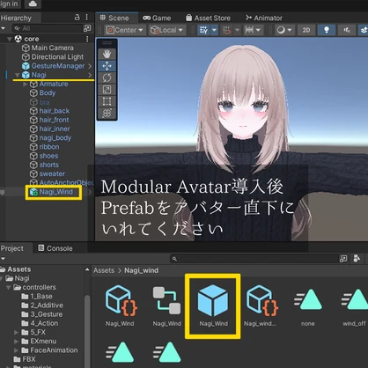Screen dimensions: 368x368
Task: Toggle 2D scene view mode
Action: point(306,30)
